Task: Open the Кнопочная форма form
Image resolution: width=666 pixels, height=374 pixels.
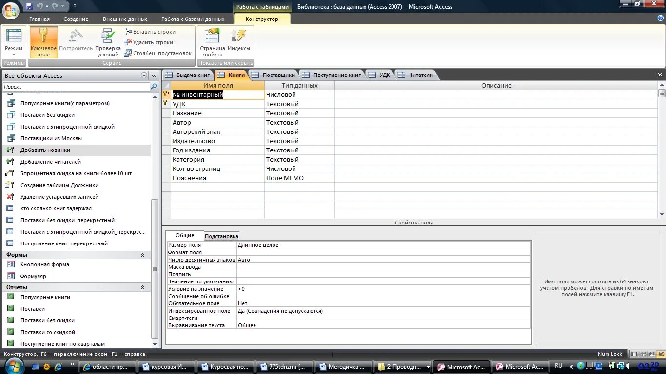Action: pos(45,264)
